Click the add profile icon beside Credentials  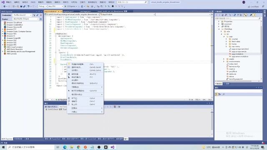[34, 15]
